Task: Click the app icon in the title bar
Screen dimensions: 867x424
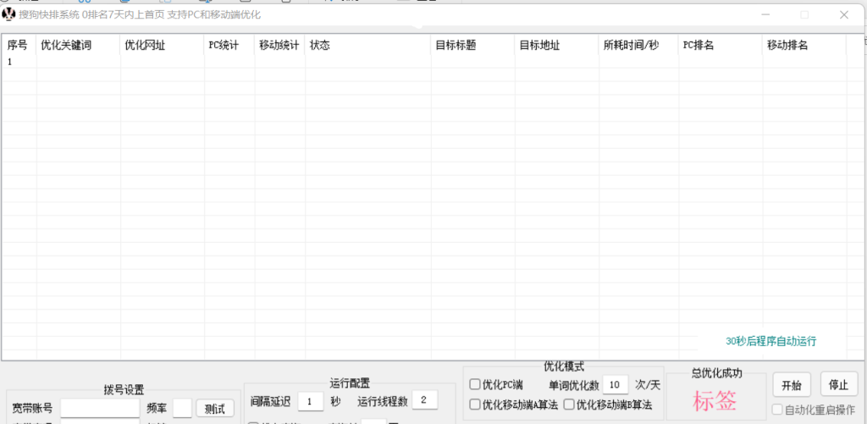Action: click(9, 14)
